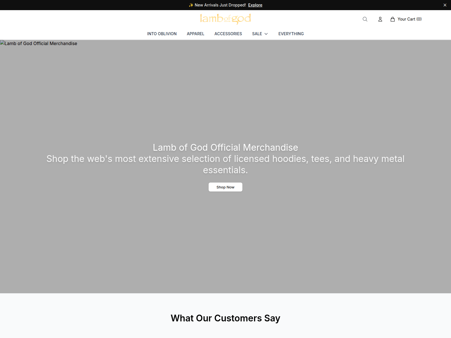Open the INTO OBLIVION menu item
Screen dimensions: 451x338
pyautogui.click(x=162, y=34)
